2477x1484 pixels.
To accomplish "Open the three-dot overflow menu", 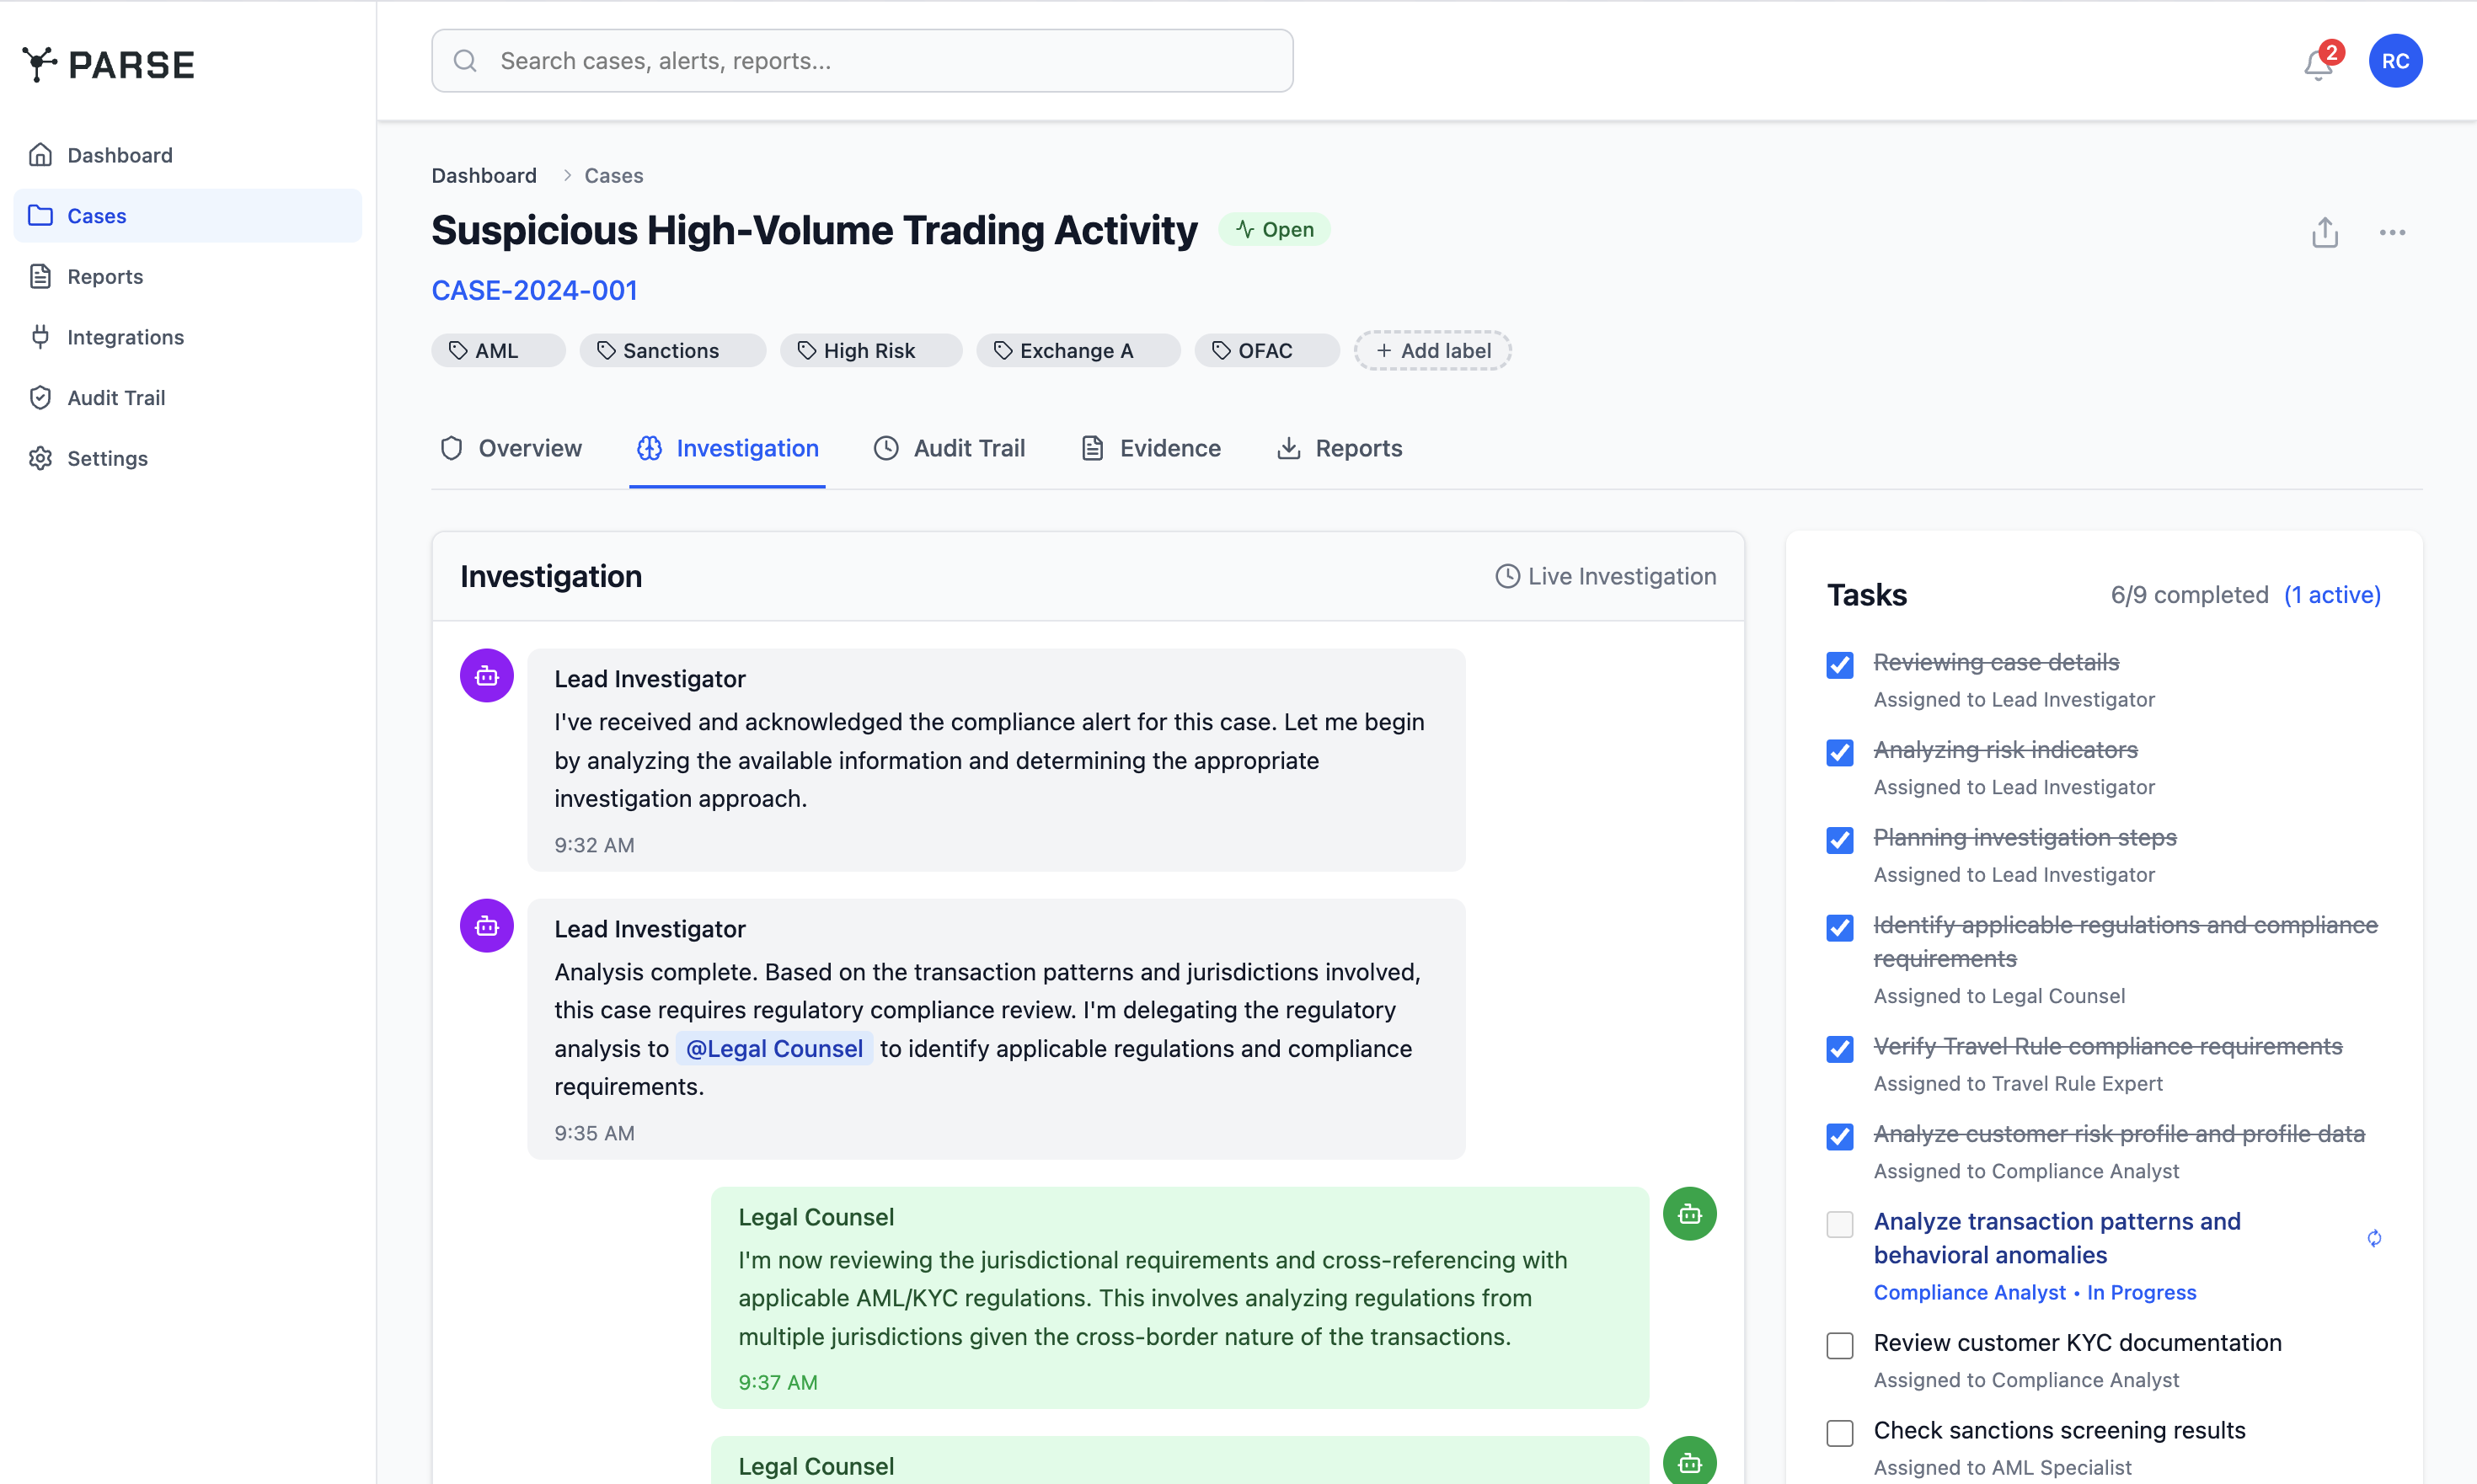I will tap(2393, 232).
